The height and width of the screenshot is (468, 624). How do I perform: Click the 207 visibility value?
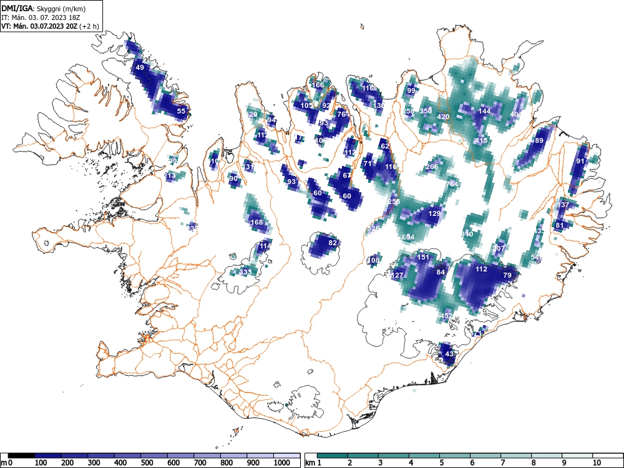499,249
